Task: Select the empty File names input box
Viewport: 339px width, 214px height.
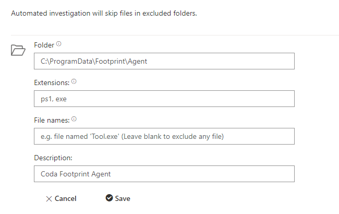Action: 164,136
